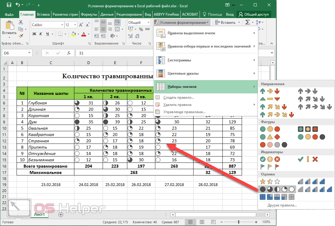Open the font size dropdown
Image resolution: width=335 pixels, height=226 pixels.
tap(75, 25)
